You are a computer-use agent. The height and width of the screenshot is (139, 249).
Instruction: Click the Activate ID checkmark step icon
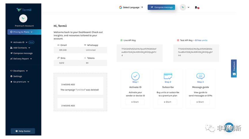135,76
